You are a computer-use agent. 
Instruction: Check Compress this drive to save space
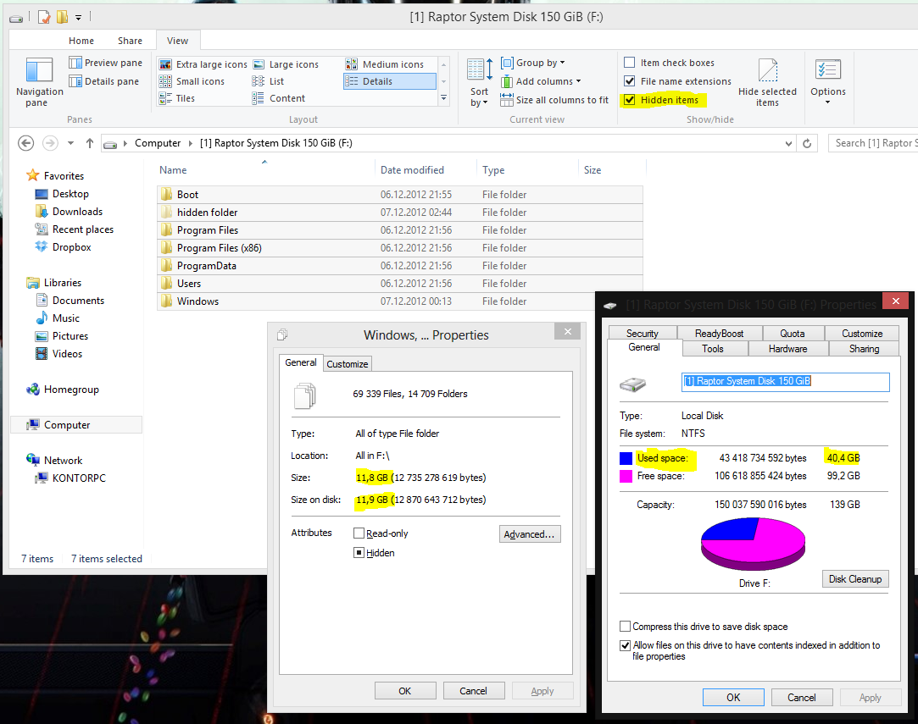click(626, 627)
